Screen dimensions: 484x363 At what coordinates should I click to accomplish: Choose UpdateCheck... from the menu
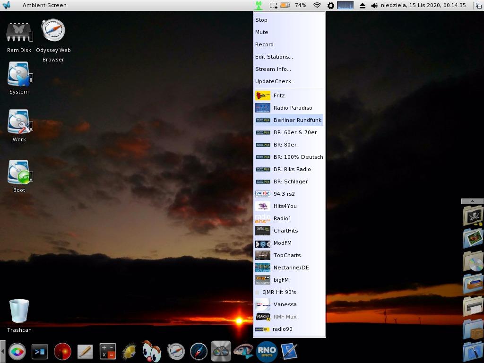[x=289, y=81]
